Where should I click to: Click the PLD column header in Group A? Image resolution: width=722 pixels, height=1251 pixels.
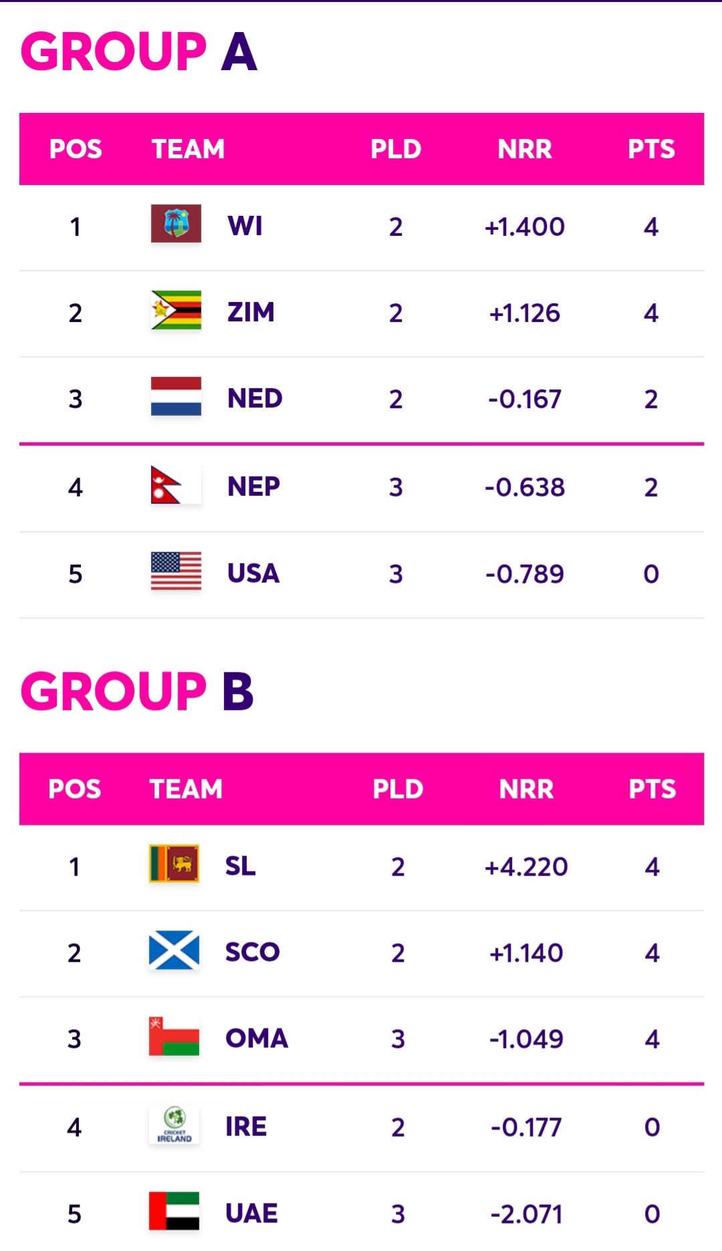pyautogui.click(x=396, y=149)
